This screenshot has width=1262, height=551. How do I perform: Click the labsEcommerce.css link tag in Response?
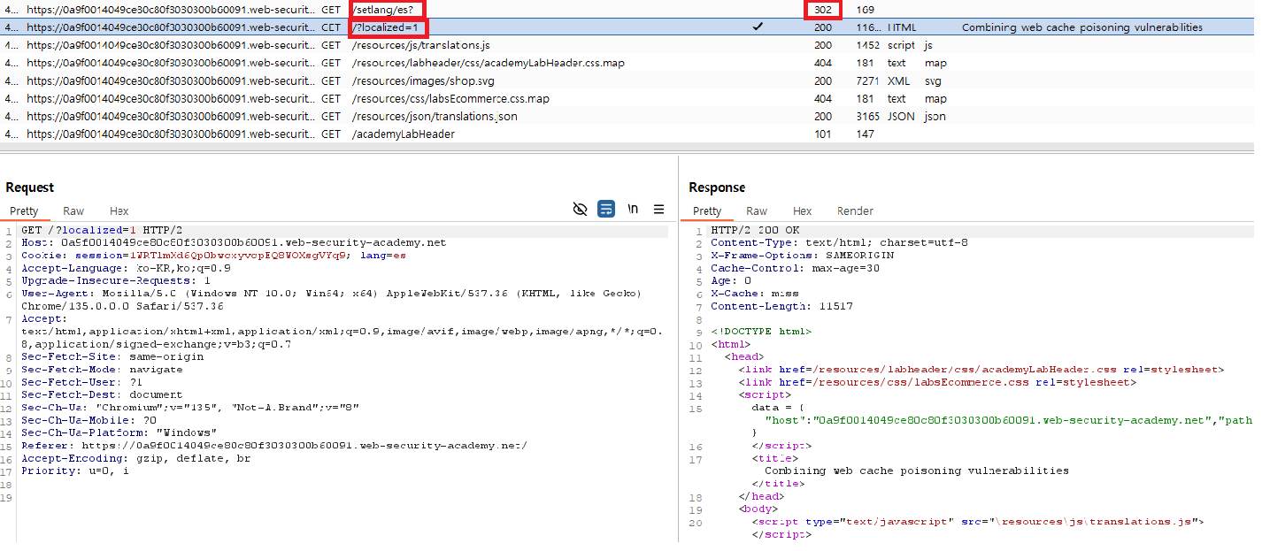[x=937, y=382]
